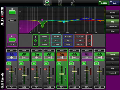Mute the BASS channel

coord(11,50)
